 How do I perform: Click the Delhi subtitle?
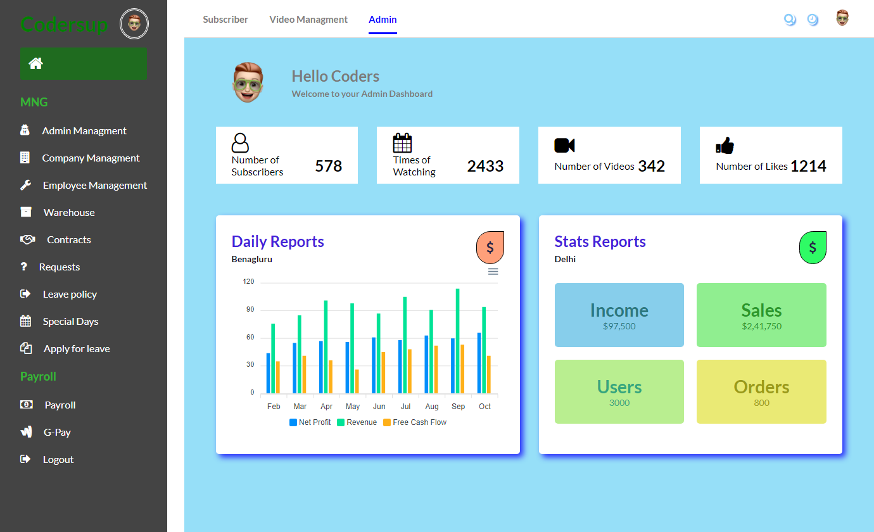(x=565, y=259)
